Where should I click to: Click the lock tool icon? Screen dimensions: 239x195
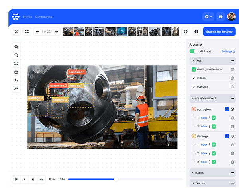(x=16, y=72)
